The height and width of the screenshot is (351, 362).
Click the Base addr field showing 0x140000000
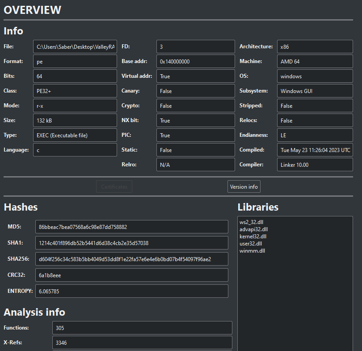pyautogui.click(x=195, y=61)
